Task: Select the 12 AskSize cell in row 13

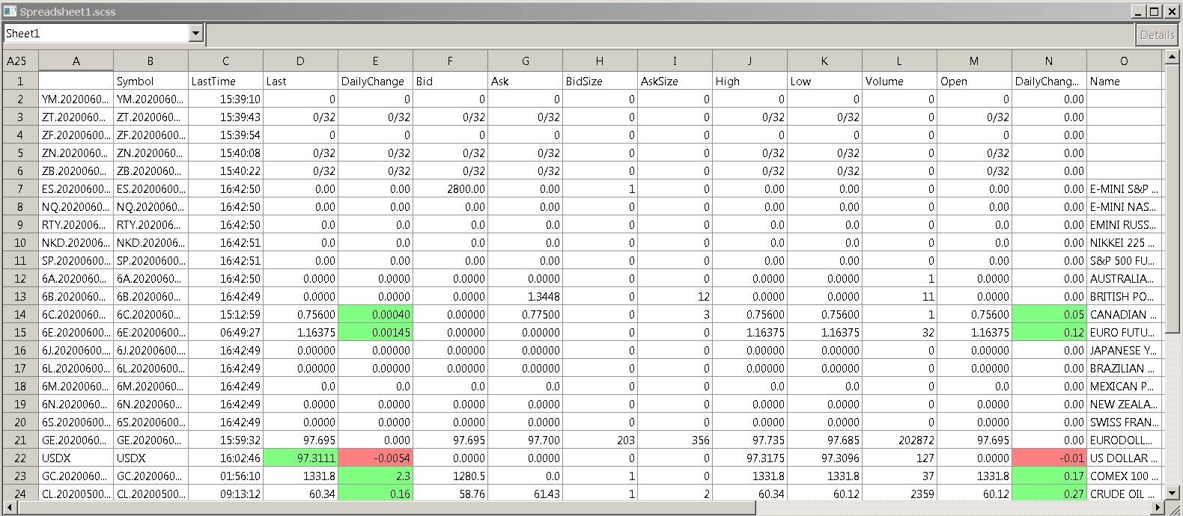Action: (675, 296)
